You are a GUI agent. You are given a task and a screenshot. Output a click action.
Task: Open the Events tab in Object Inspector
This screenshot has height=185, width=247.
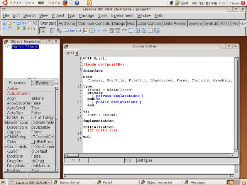(42, 83)
